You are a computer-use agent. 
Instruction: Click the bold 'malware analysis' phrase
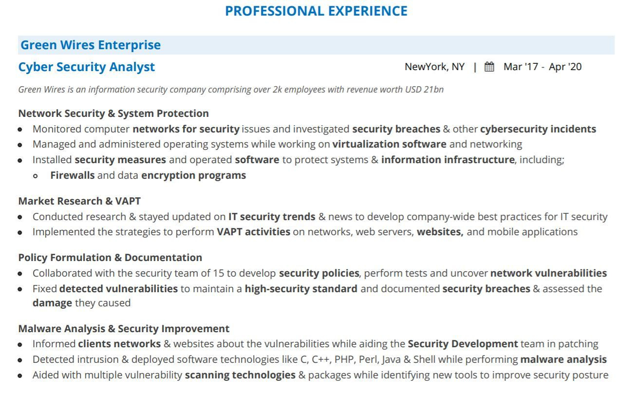[x=563, y=359]
